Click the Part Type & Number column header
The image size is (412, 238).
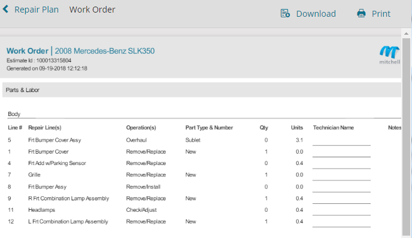(209, 128)
